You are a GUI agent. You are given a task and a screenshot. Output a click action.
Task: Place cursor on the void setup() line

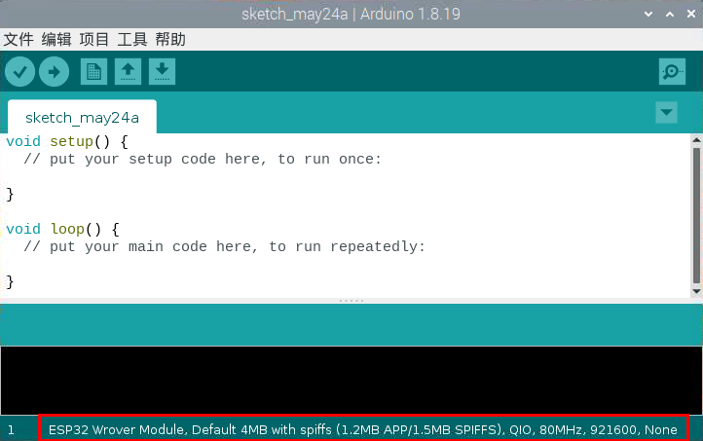tap(66, 142)
